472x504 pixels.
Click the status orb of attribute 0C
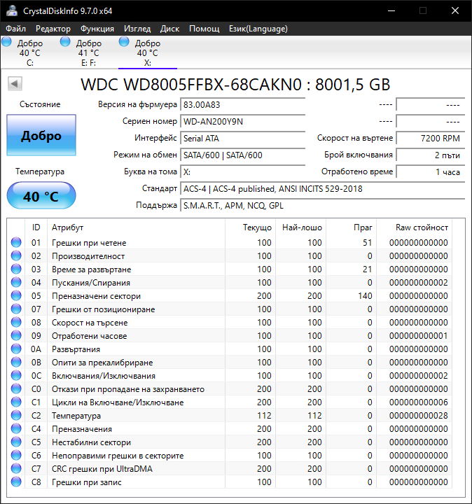16,375
